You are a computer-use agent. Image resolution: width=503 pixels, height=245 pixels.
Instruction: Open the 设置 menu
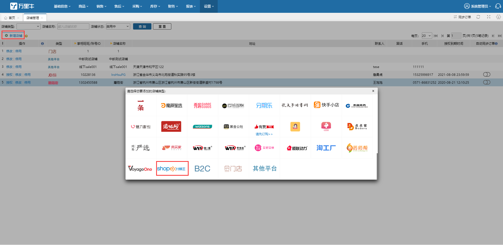point(209,6)
